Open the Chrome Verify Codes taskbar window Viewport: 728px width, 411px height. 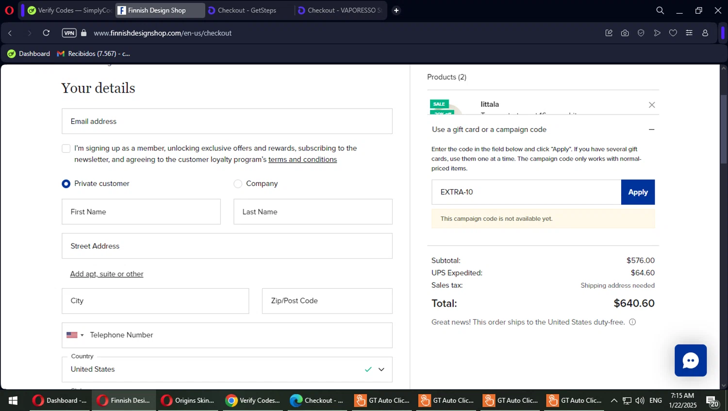[253, 400]
